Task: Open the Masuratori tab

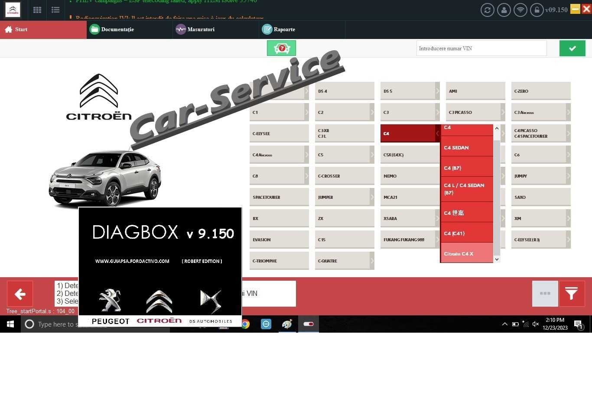Action: click(x=216, y=29)
